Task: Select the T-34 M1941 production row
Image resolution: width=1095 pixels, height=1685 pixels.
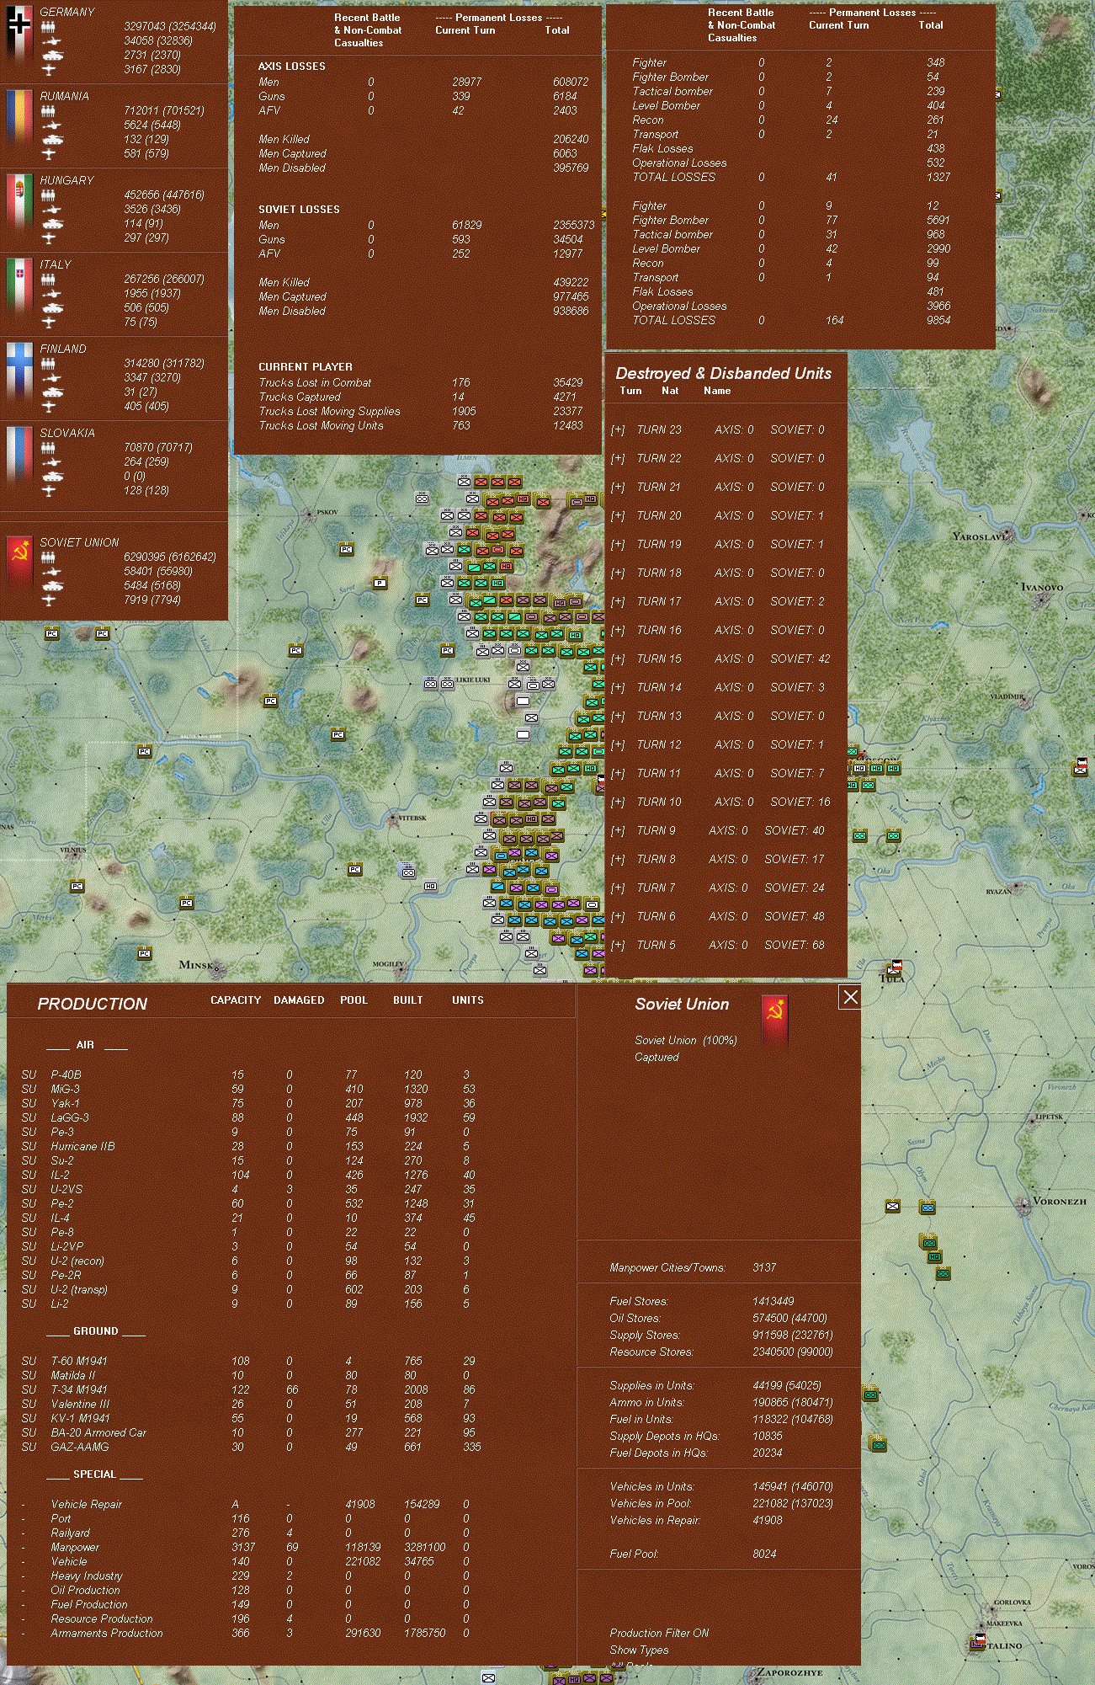Action: (x=250, y=1389)
